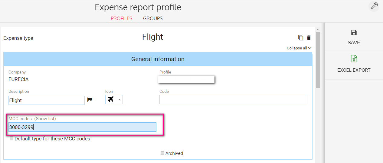Open the Icon dropdown arrow
The width and height of the screenshot is (383, 163).
(119, 100)
